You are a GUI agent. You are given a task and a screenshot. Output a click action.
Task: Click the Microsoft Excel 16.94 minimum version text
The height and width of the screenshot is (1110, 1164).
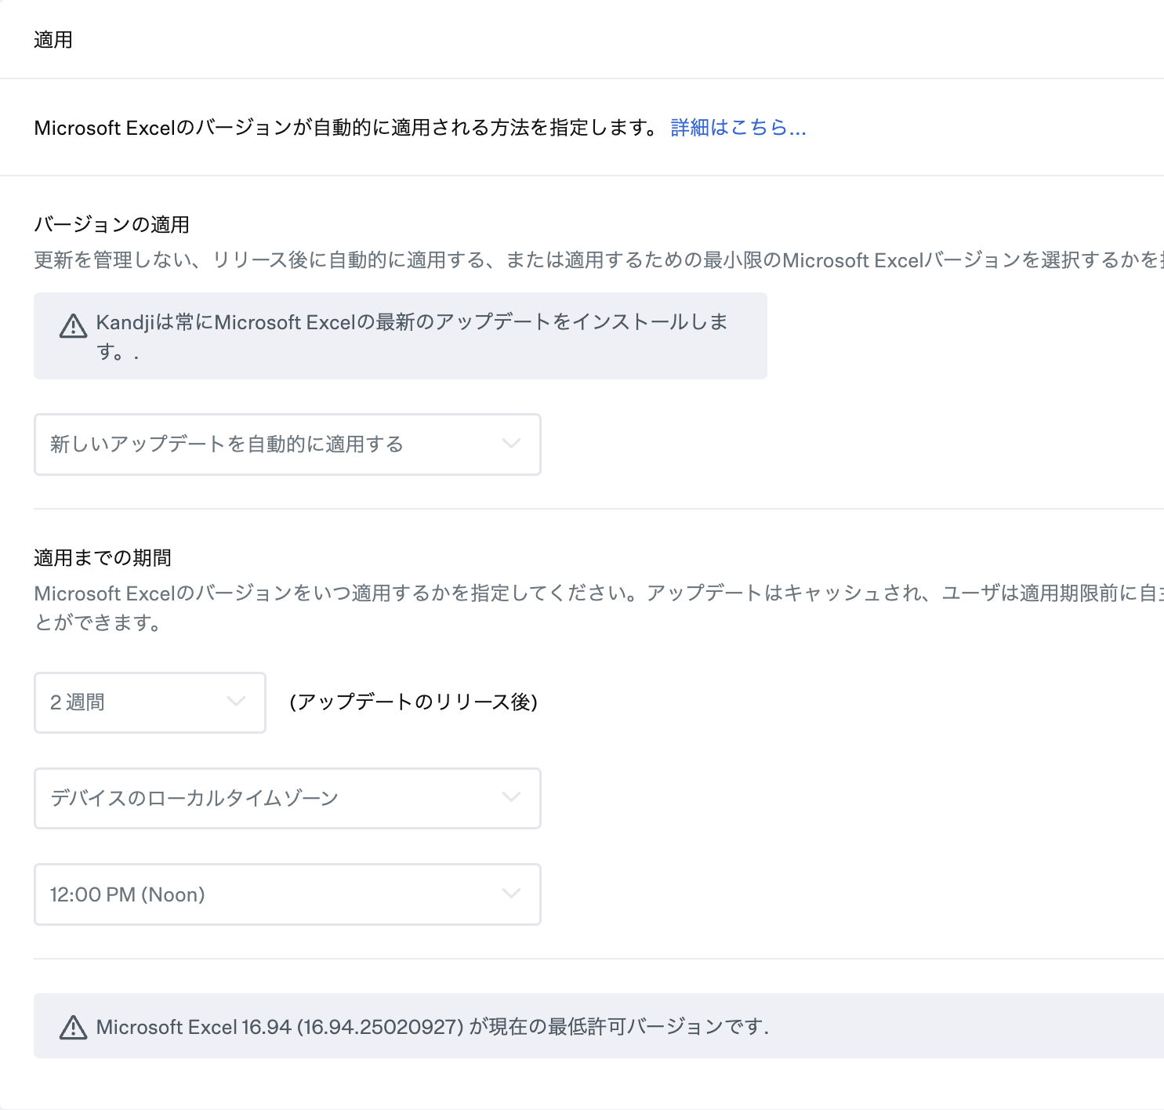click(433, 1027)
